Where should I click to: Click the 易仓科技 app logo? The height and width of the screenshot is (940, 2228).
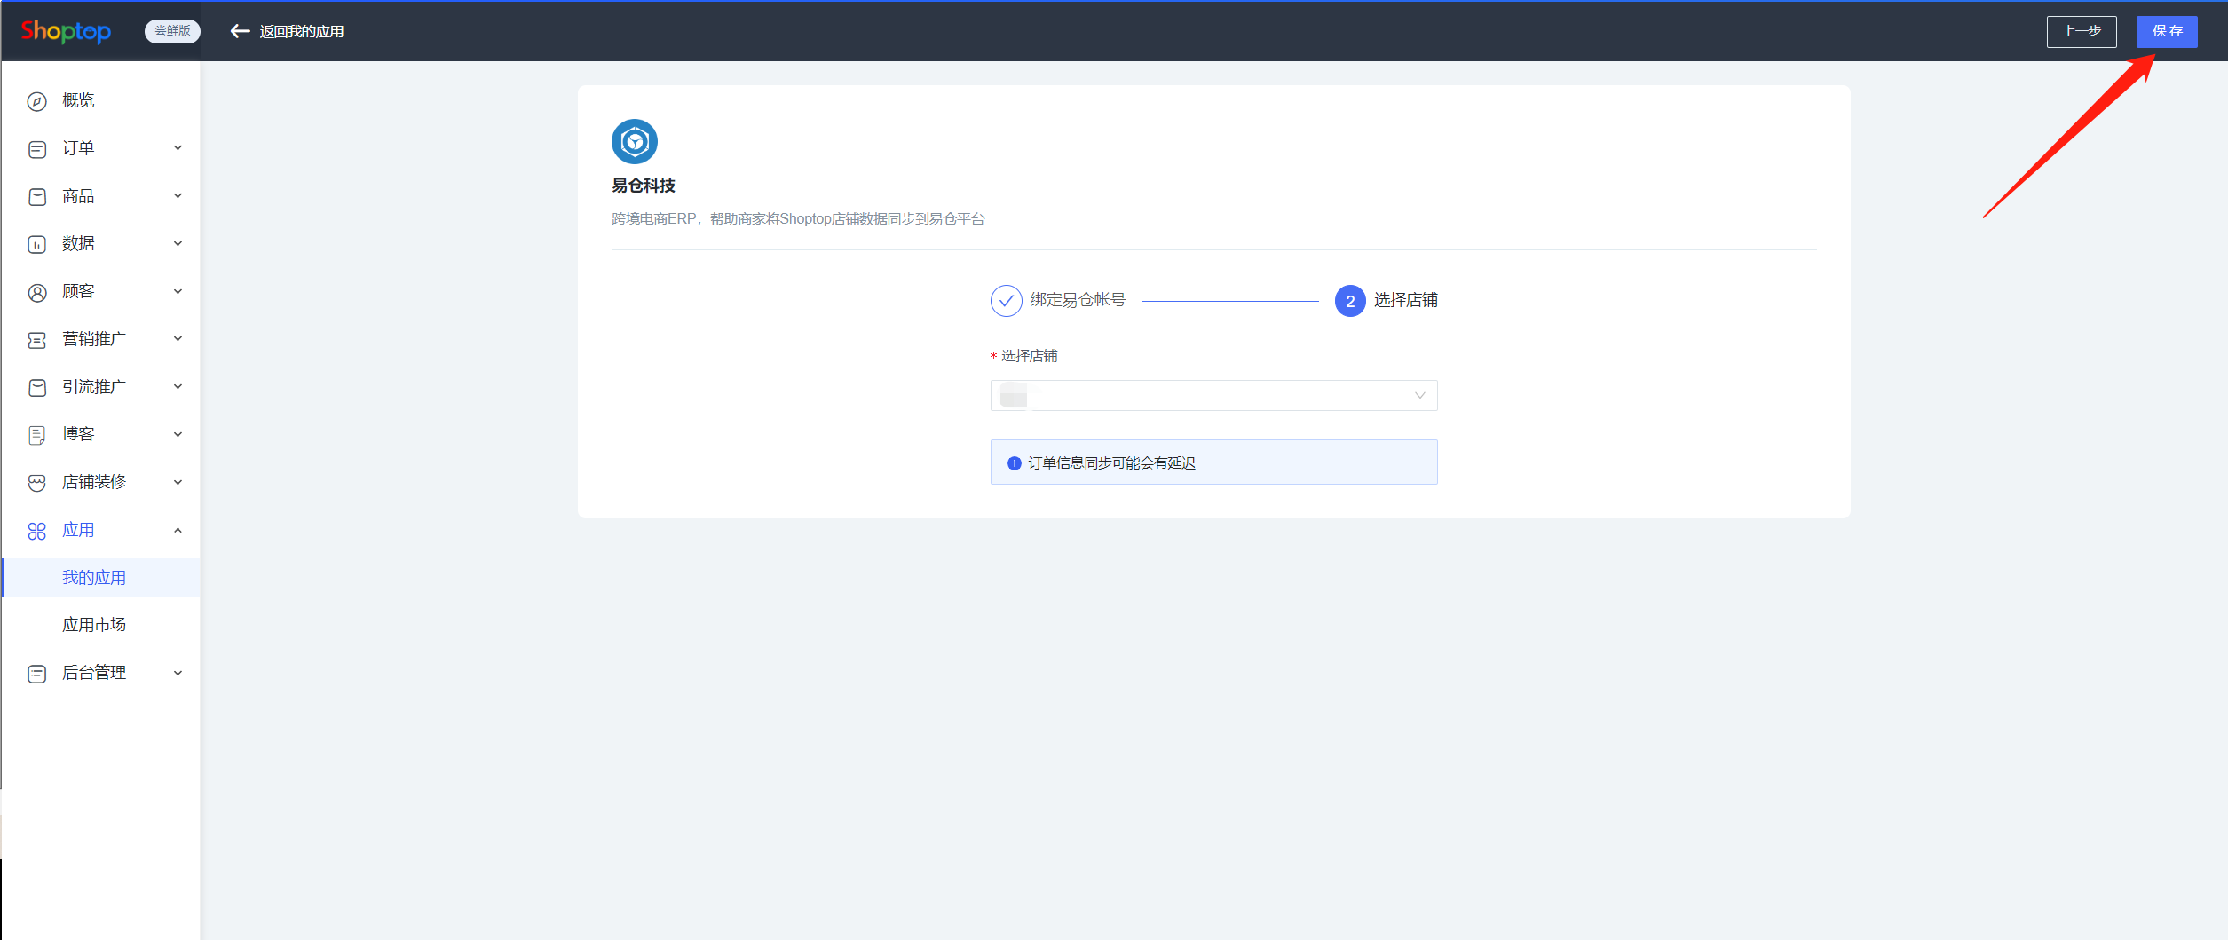[635, 141]
